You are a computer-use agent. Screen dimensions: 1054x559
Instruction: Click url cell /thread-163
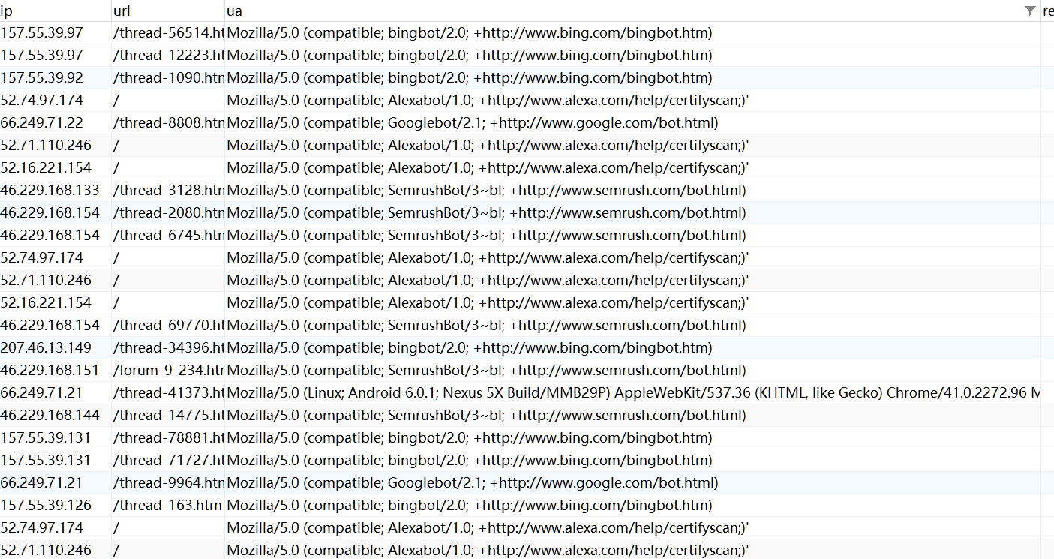168,506
